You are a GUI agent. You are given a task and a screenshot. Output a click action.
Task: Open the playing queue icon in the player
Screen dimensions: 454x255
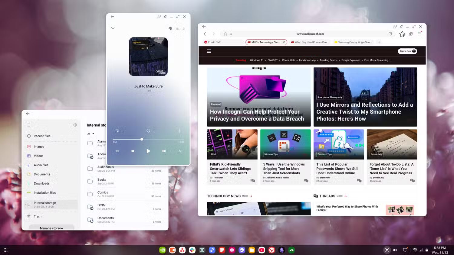pyautogui.click(x=117, y=131)
